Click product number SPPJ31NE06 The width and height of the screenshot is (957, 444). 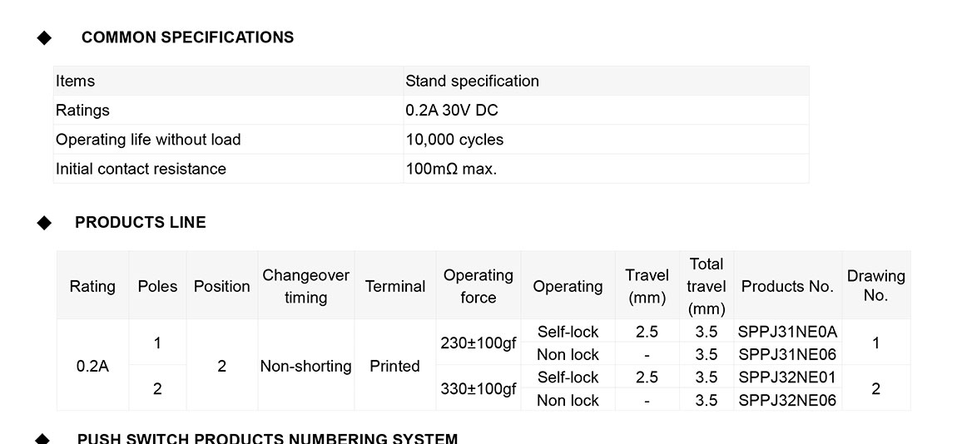tap(787, 354)
